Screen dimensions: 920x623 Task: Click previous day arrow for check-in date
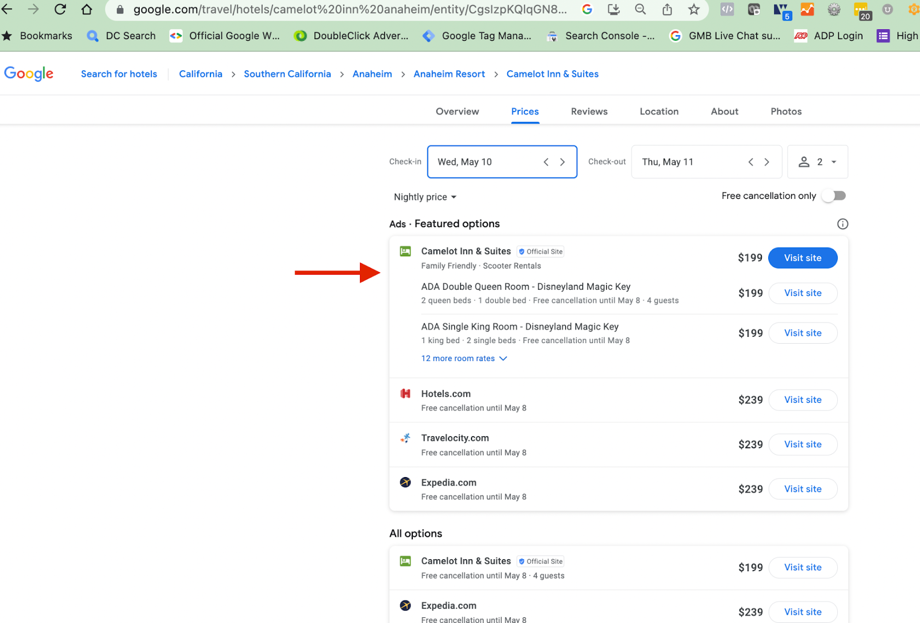546,162
